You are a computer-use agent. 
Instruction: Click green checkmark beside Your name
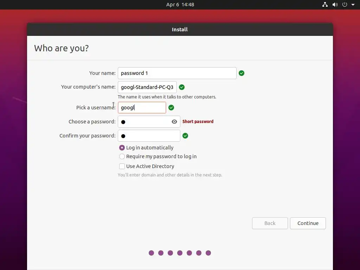click(x=242, y=73)
